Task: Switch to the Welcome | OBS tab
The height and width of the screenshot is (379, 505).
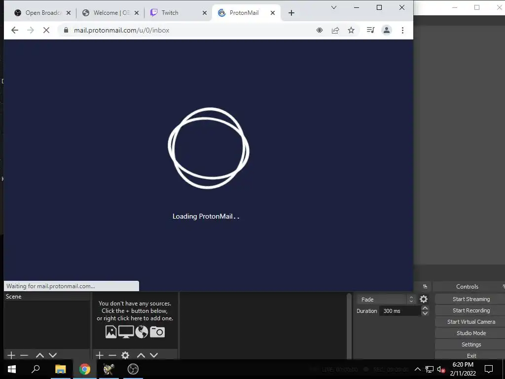Action: [x=108, y=13]
